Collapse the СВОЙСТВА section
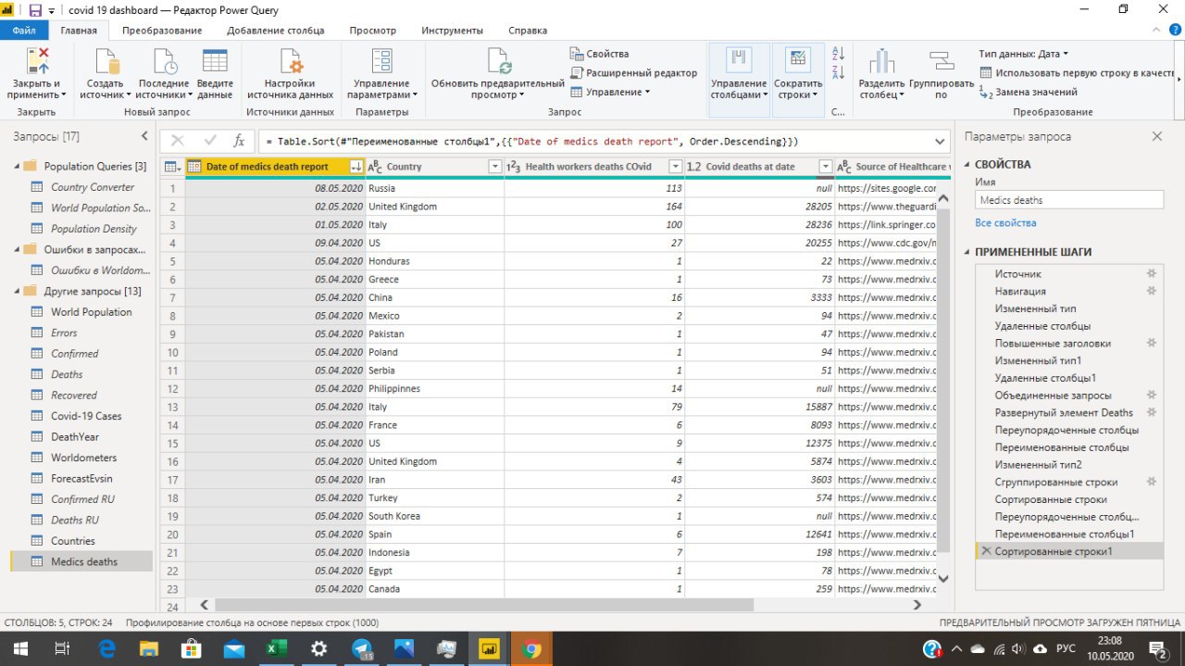Screen dimensions: 1185x666 [x=968, y=165]
